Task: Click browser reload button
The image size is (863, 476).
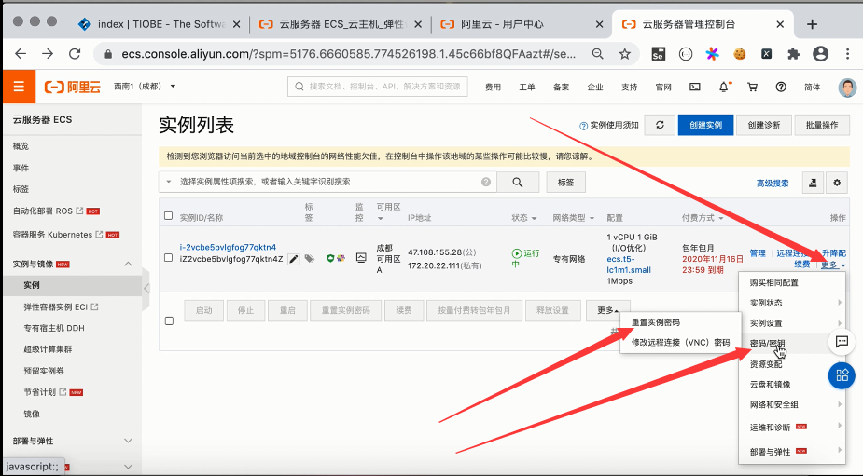Action: coord(75,54)
